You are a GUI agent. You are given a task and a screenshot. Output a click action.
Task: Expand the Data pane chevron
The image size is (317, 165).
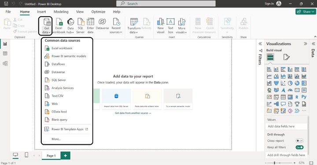313,44
